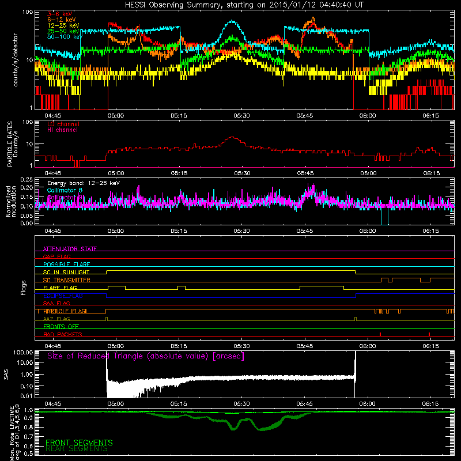Screen dimensions: 461x461
Task: Click the SAS axis label
Action: (6, 375)
